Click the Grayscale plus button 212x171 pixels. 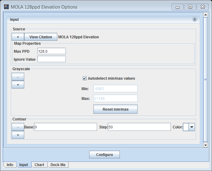(x=18, y=85)
